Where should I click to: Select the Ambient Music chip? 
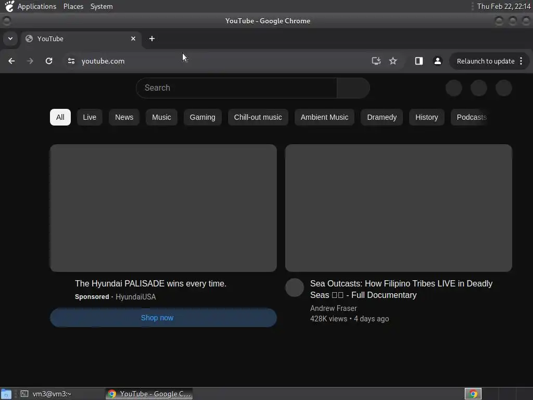[x=324, y=117]
